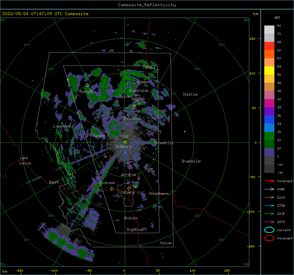
Task: Click the yellow diamond marker below Cochrane
Action: coord(112,189)
